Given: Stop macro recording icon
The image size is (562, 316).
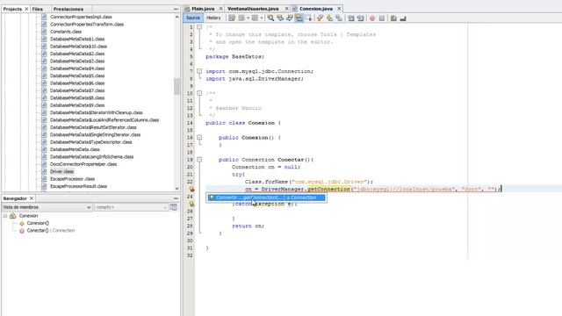Looking at the screenshot, I should pos(382,18).
